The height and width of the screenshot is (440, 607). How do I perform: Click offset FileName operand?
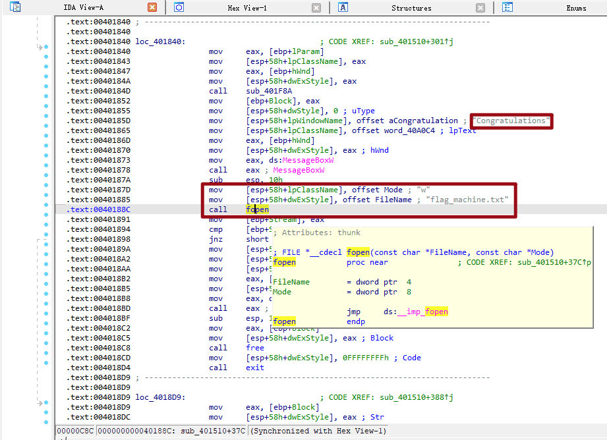pyautogui.click(x=377, y=200)
